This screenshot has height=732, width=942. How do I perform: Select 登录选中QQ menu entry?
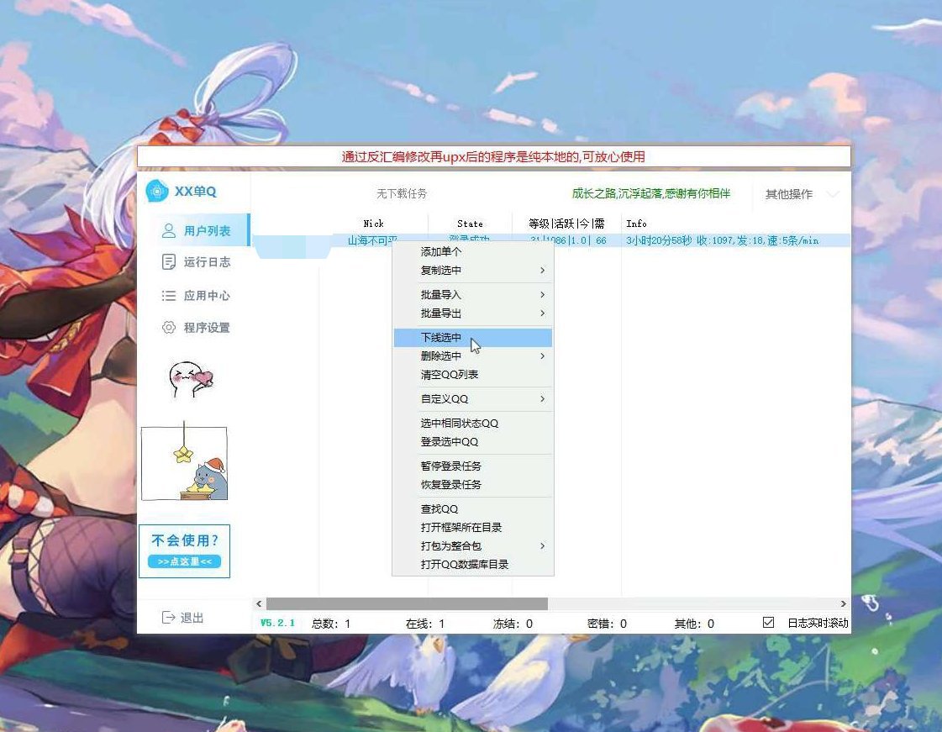pyautogui.click(x=450, y=442)
